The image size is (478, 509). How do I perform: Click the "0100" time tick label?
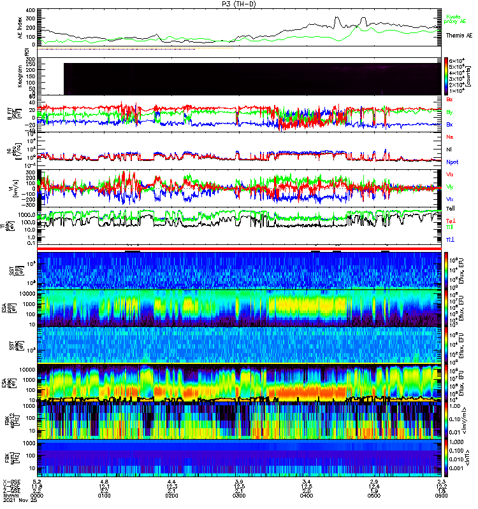click(104, 496)
